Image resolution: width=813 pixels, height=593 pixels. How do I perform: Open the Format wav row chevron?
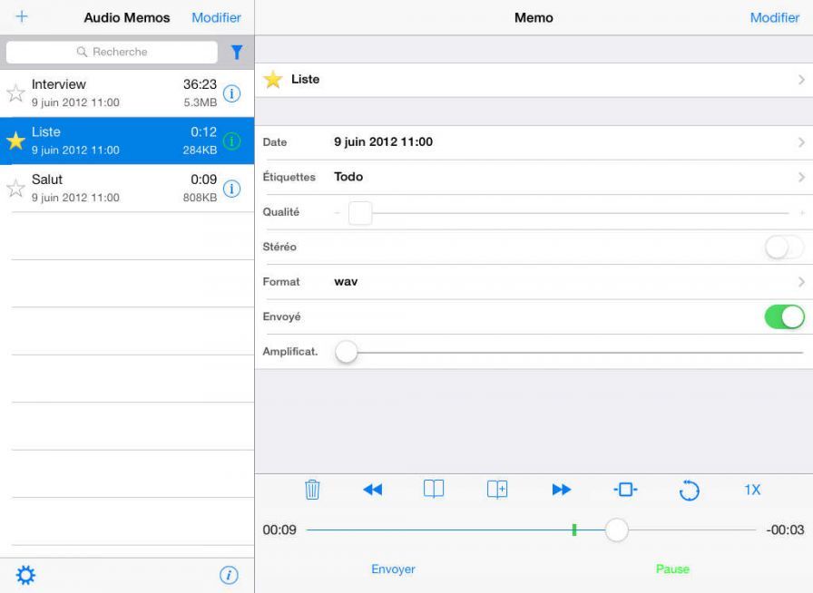(x=800, y=282)
